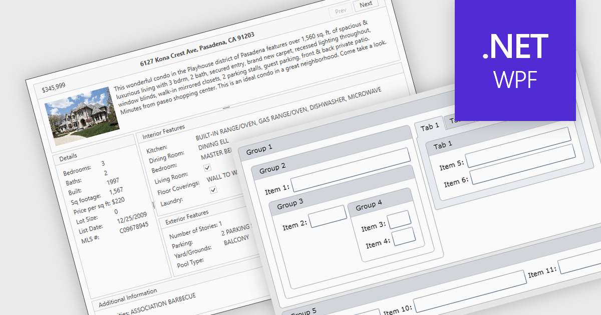This screenshot has height=315, width=601.
Task: Toggle the Group 4 header
Action: (x=379, y=205)
